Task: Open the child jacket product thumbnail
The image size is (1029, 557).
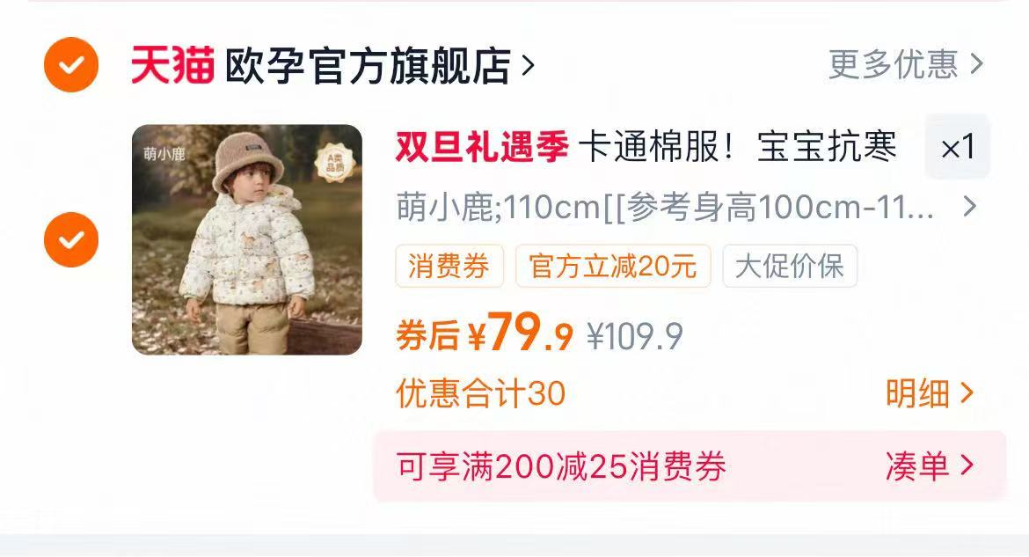Action: [247, 239]
